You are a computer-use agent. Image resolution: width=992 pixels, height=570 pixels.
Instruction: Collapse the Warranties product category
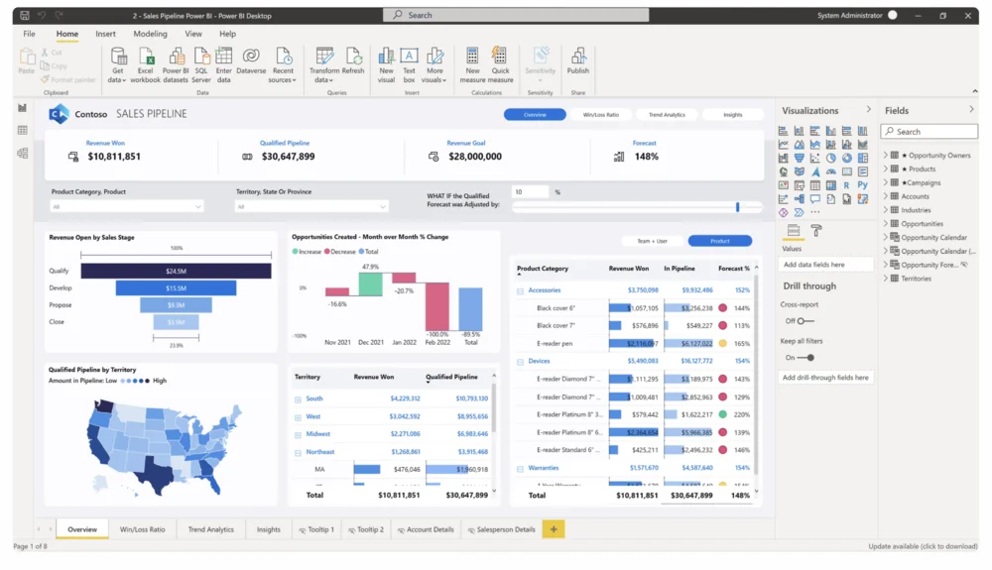point(520,469)
